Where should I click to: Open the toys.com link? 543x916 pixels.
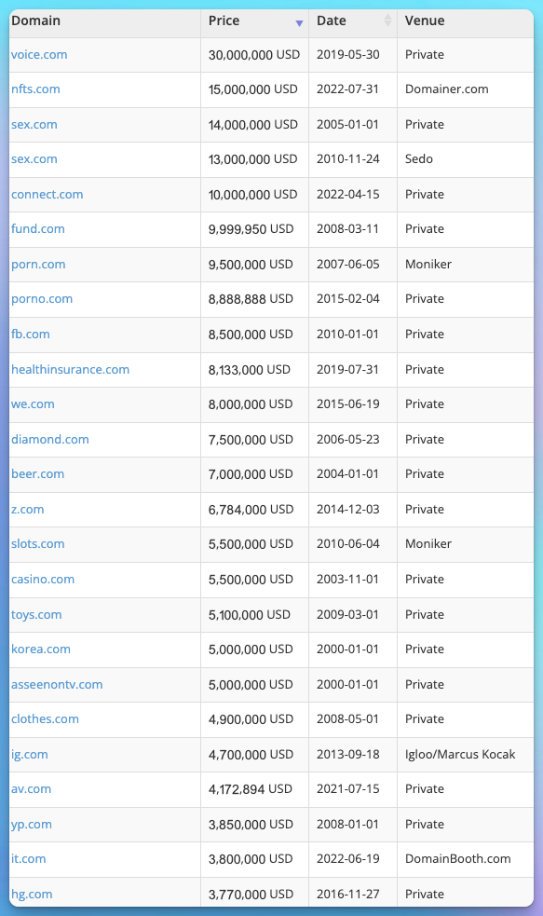click(x=36, y=615)
